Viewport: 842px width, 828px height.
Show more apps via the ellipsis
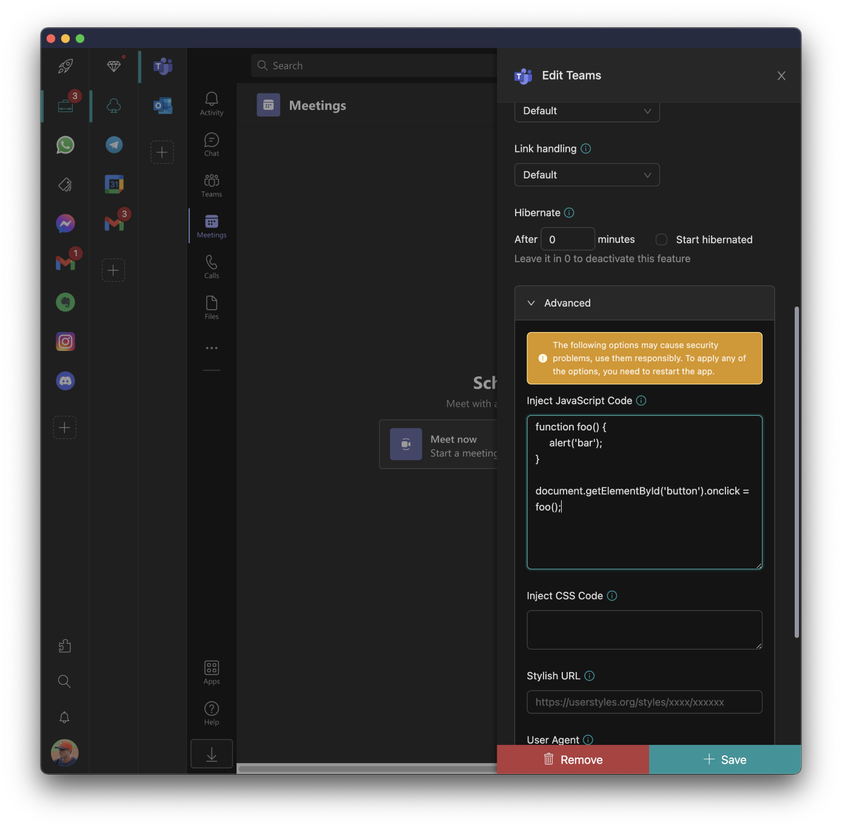(x=212, y=348)
